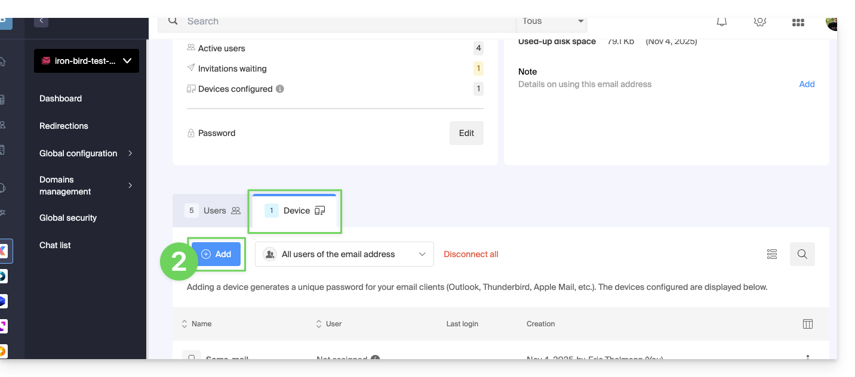Click the Disconnect all link
The image size is (855, 377).
coord(470,254)
